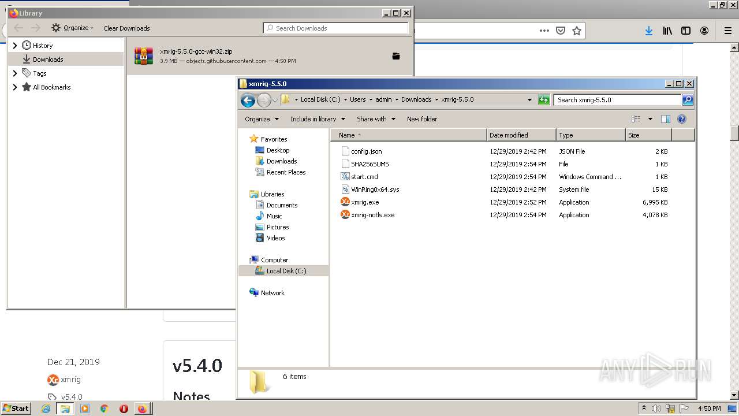Sort by Size column header
The width and height of the screenshot is (739, 416).
[x=648, y=135]
